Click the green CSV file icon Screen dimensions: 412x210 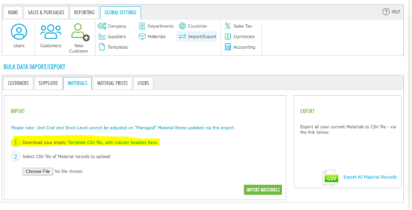(330, 178)
